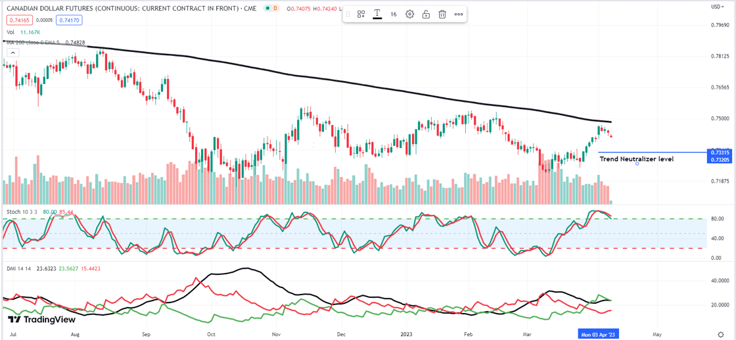
Task: Click the 0.71875 price axis label
Action: click(x=720, y=181)
